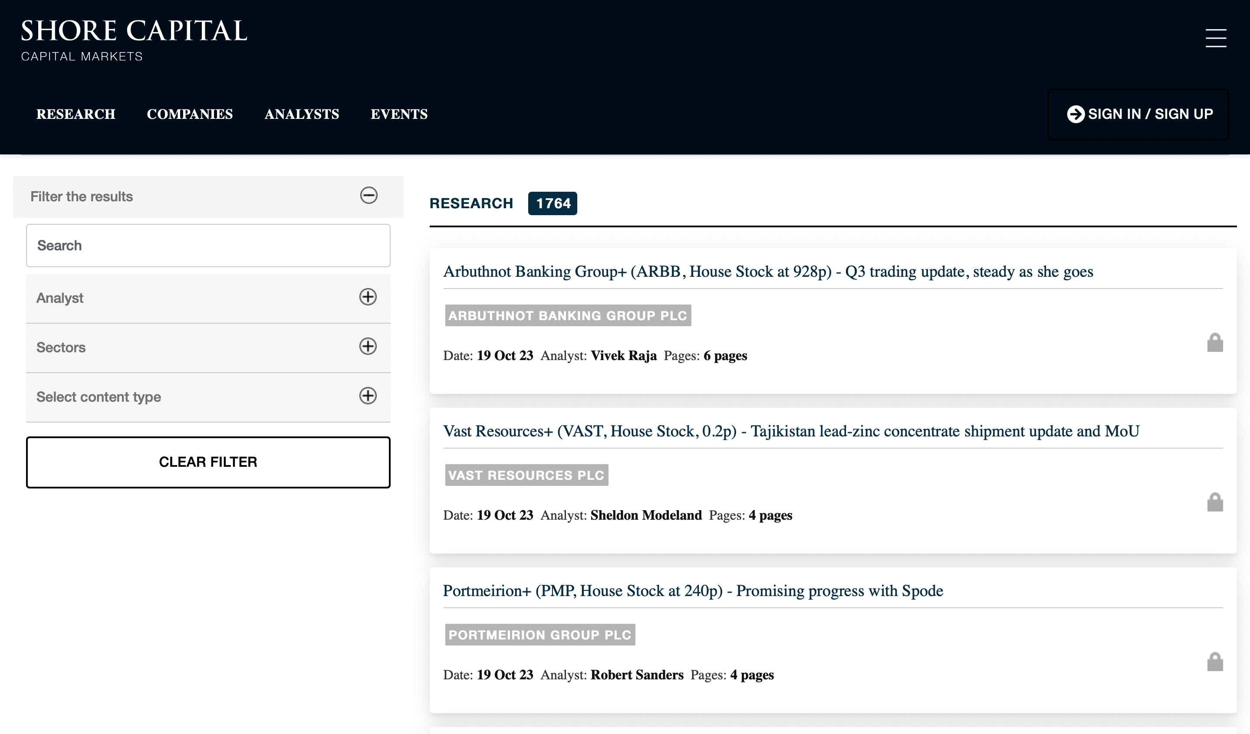Viewport: 1250px width, 734px height.
Task: Expand the Select content type filter
Action: (x=368, y=396)
